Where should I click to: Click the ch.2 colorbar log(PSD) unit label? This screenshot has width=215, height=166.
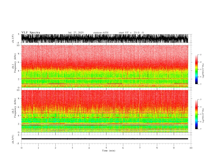pyautogui.click(x=203, y=116)
